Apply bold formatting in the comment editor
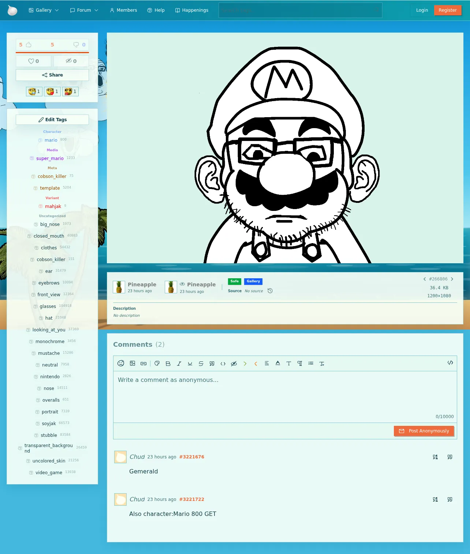470x554 pixels. [x=168, y=364]
